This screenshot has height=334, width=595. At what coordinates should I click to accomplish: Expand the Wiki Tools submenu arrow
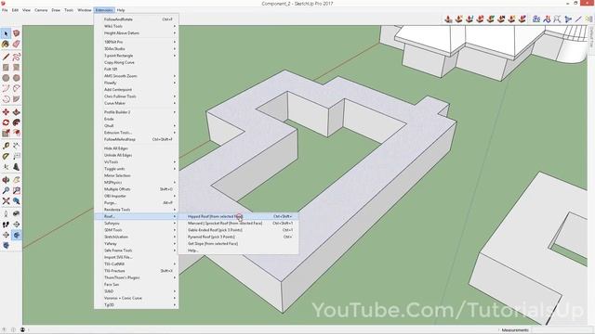tap(175, 26)
